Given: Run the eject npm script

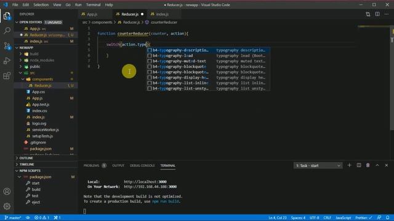Looking at the screenshot, I should click(36, 202).
